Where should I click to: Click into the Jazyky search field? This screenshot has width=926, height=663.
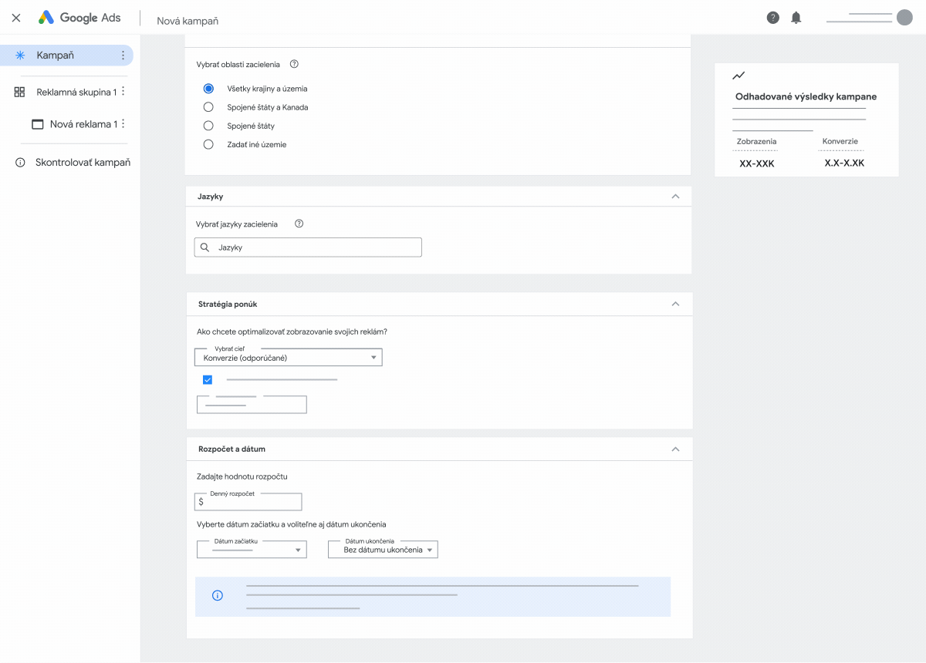coord(308,247)
